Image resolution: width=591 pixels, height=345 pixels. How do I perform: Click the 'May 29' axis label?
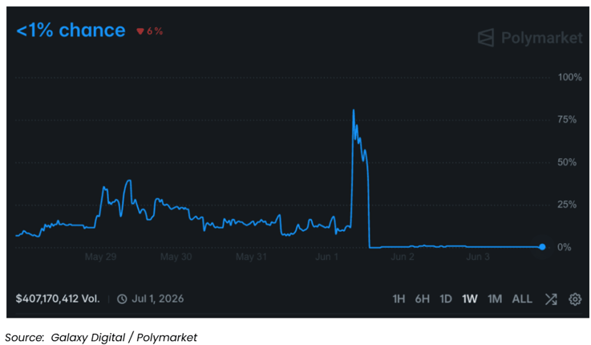tap(100, 257)
